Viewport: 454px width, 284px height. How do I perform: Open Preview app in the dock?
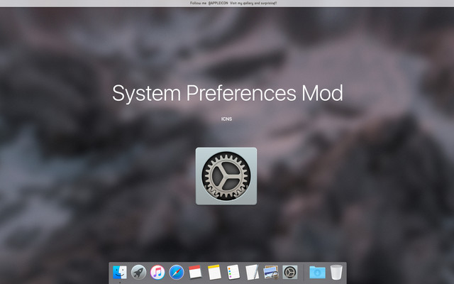coord(271,272)
